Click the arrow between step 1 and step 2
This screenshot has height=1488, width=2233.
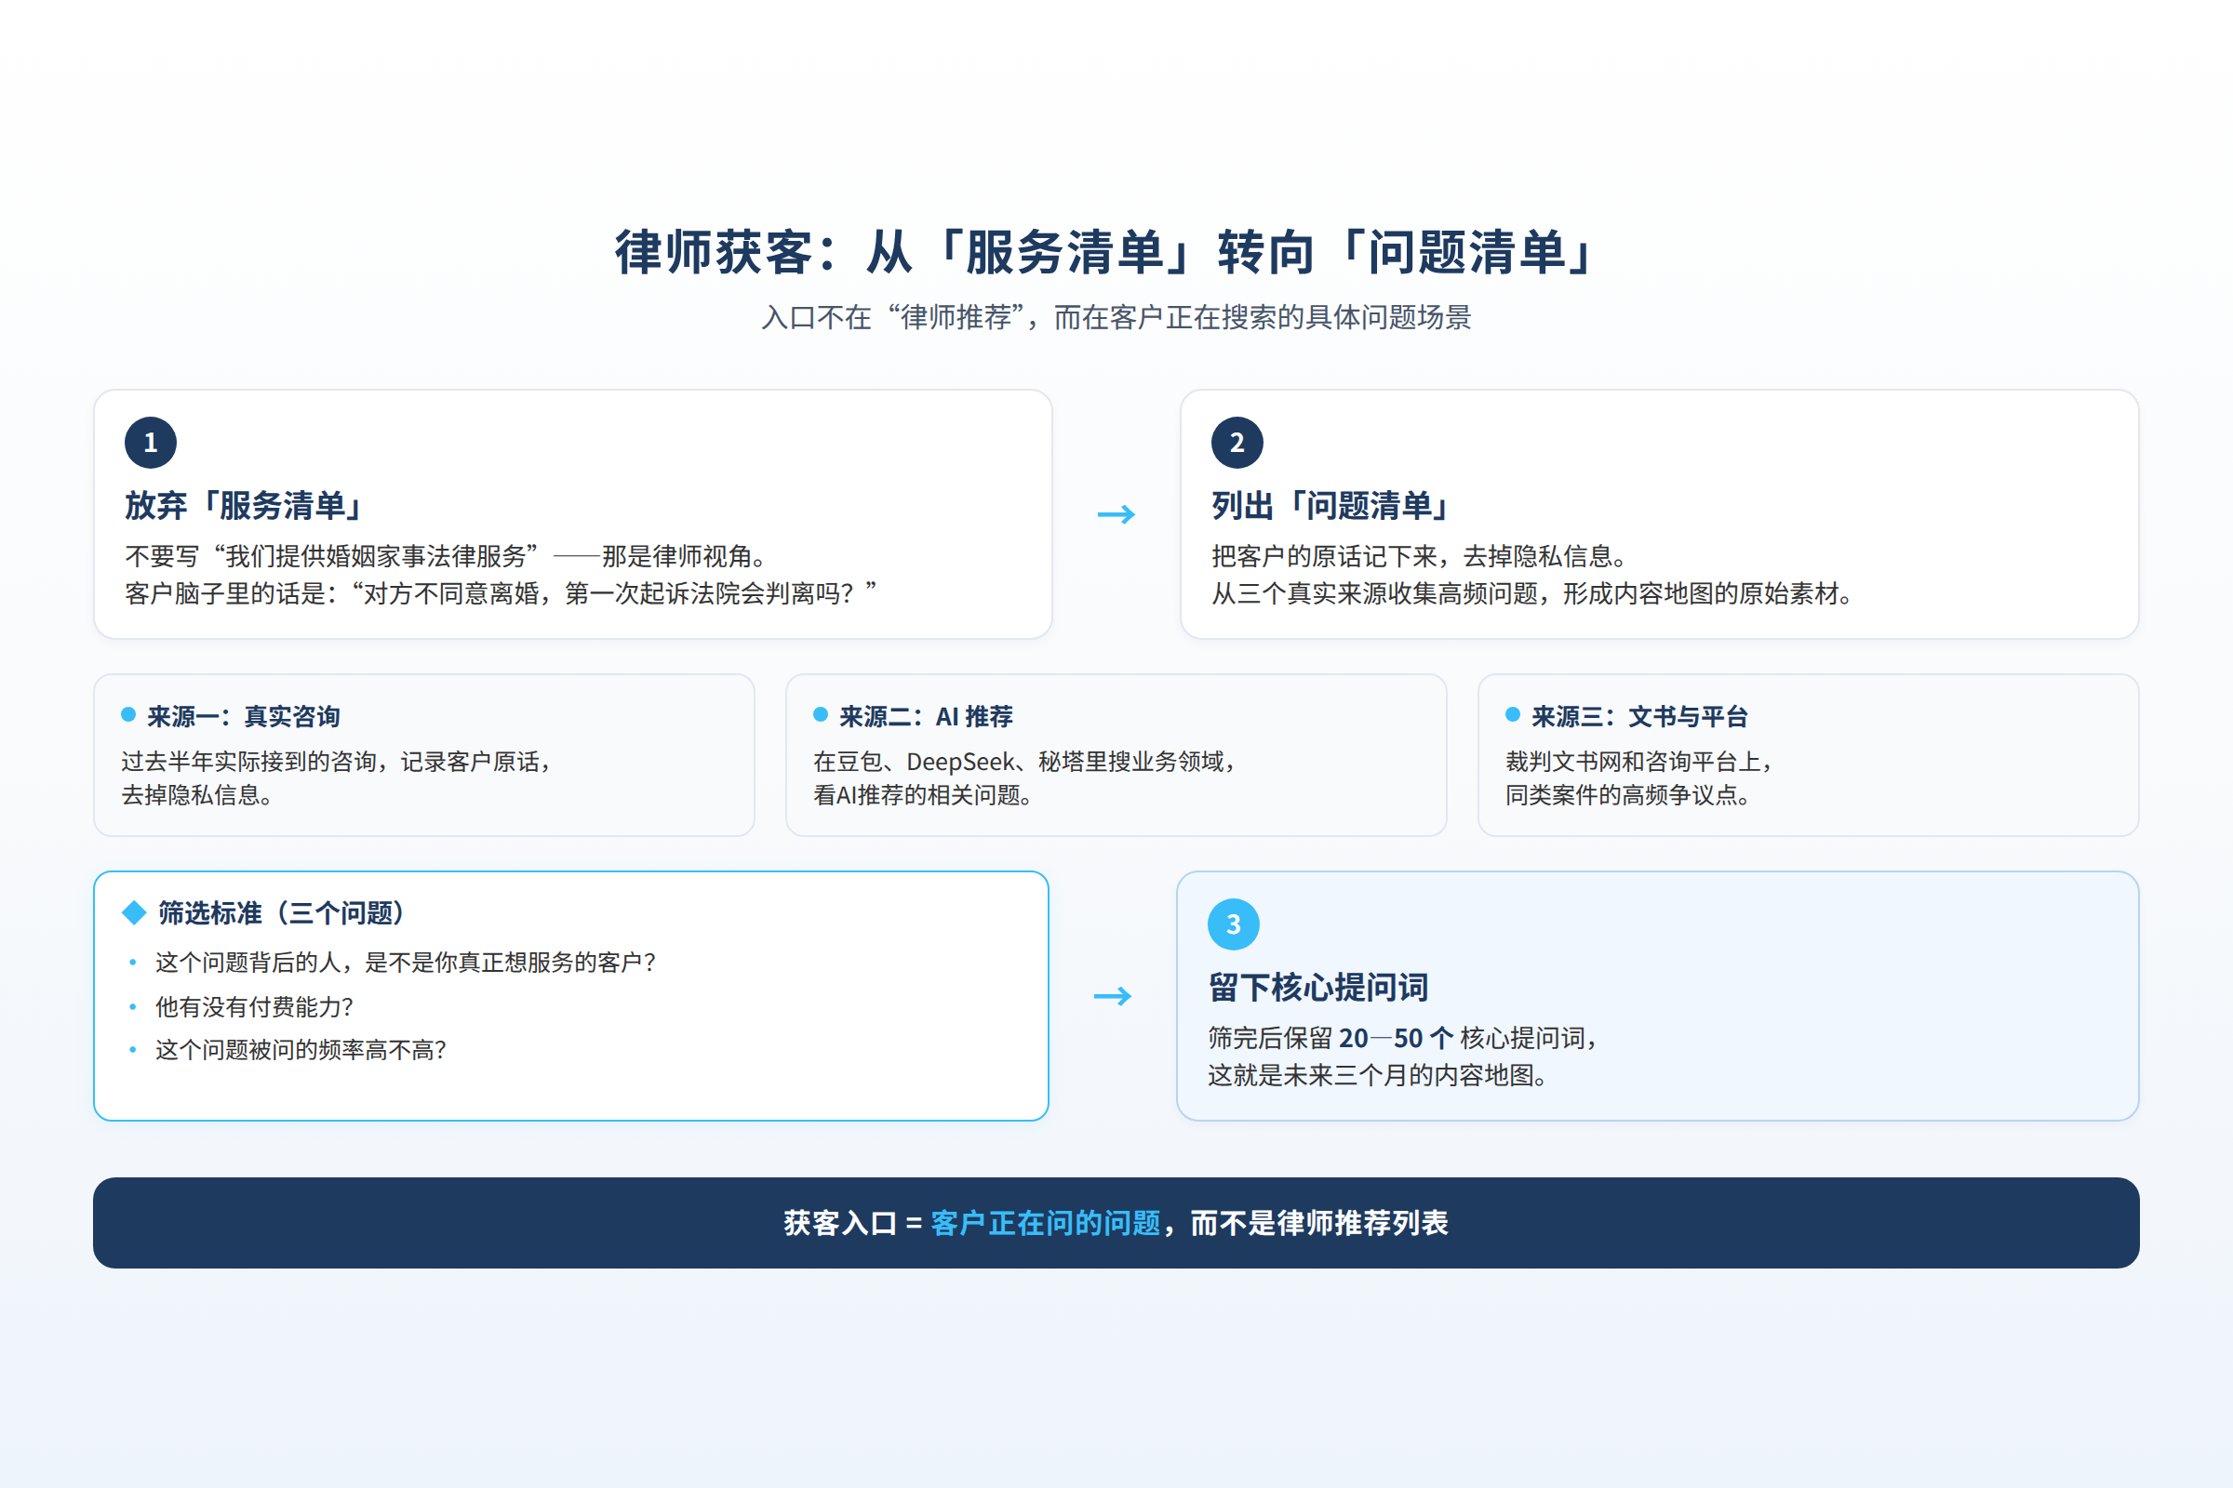(x=1116, y=514)
